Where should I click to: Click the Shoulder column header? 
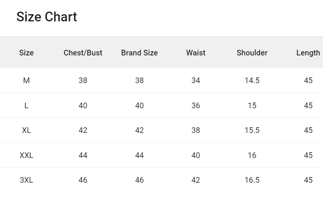pyautogui.click(x=252, y=53)
